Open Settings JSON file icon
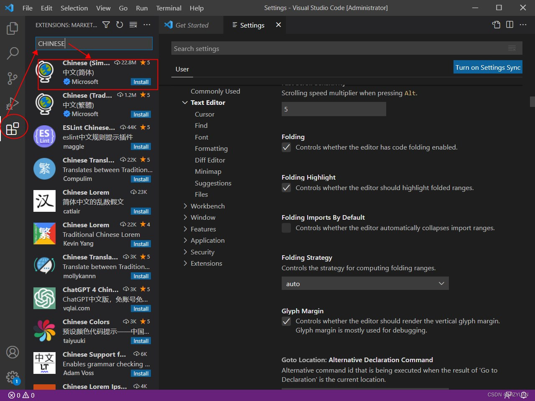Viewport: 535px width, 401px height. click(x=496, y=25)
